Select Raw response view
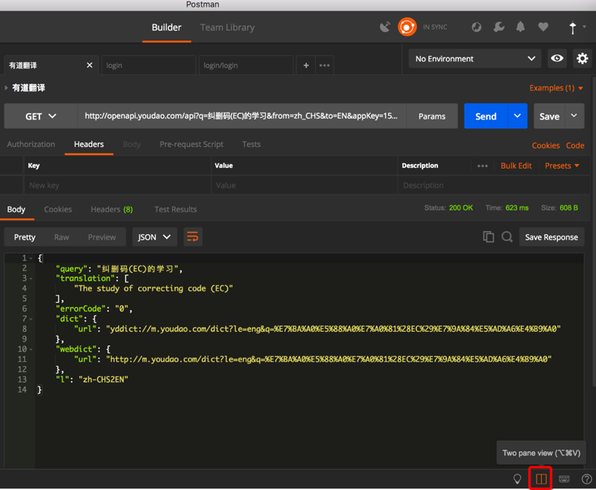596x490 pixels. (x=62, y=237)
